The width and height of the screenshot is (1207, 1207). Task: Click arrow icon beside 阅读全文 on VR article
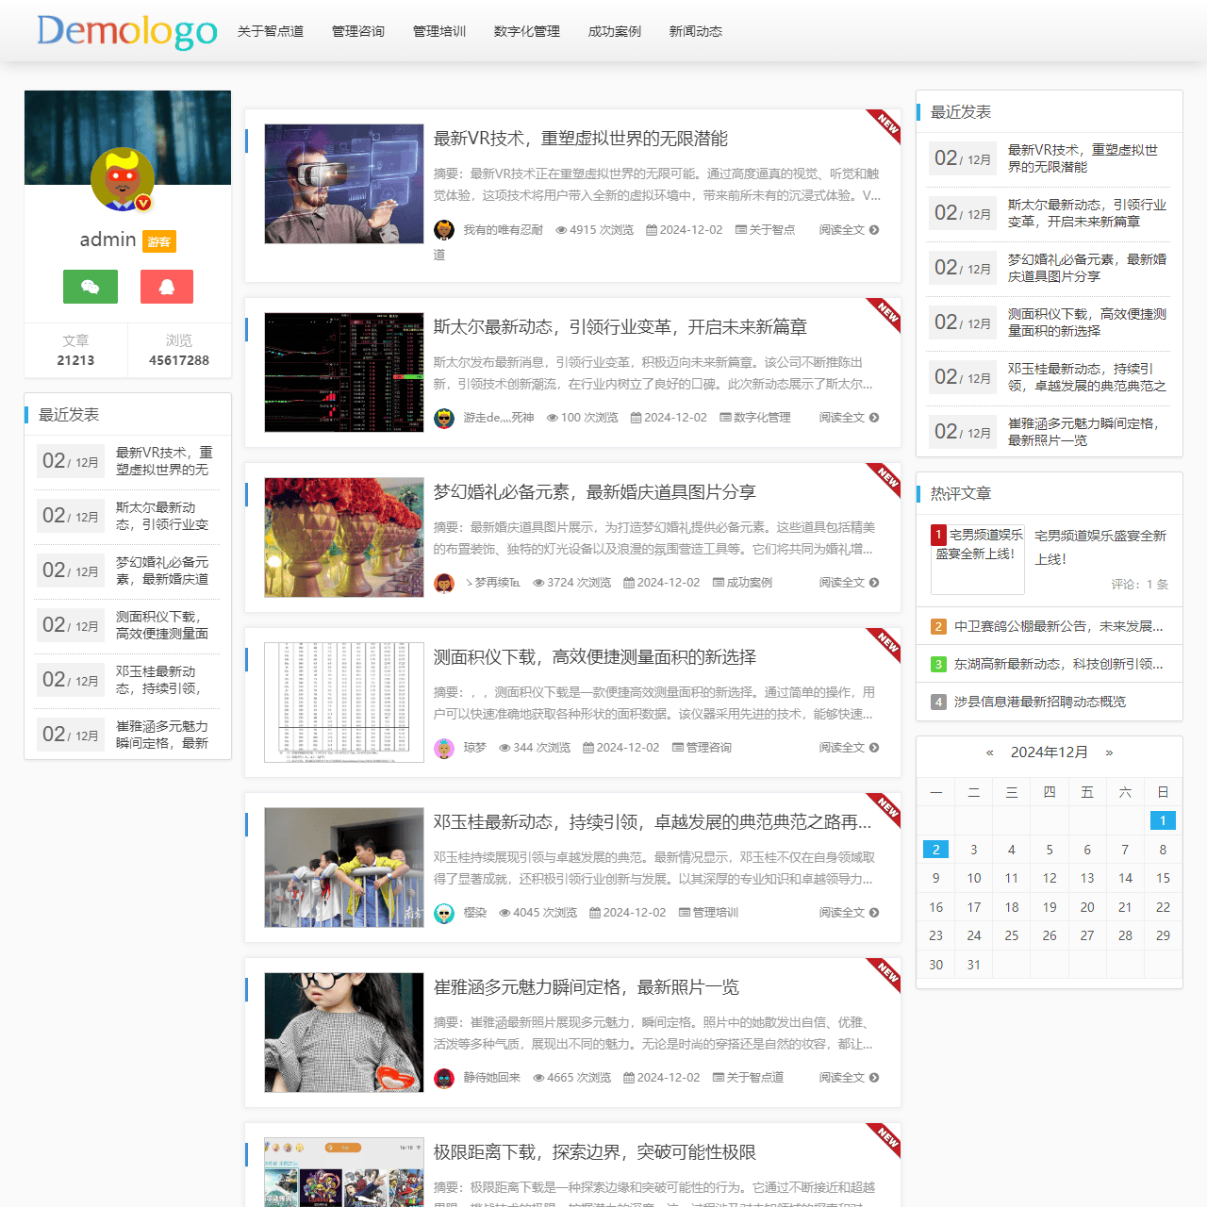pyautogui.click(x=874, y=230)
